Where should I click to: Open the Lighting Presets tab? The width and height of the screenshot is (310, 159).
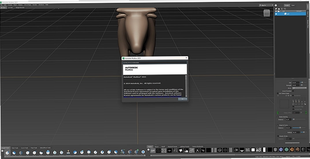[x=185, y=147]
